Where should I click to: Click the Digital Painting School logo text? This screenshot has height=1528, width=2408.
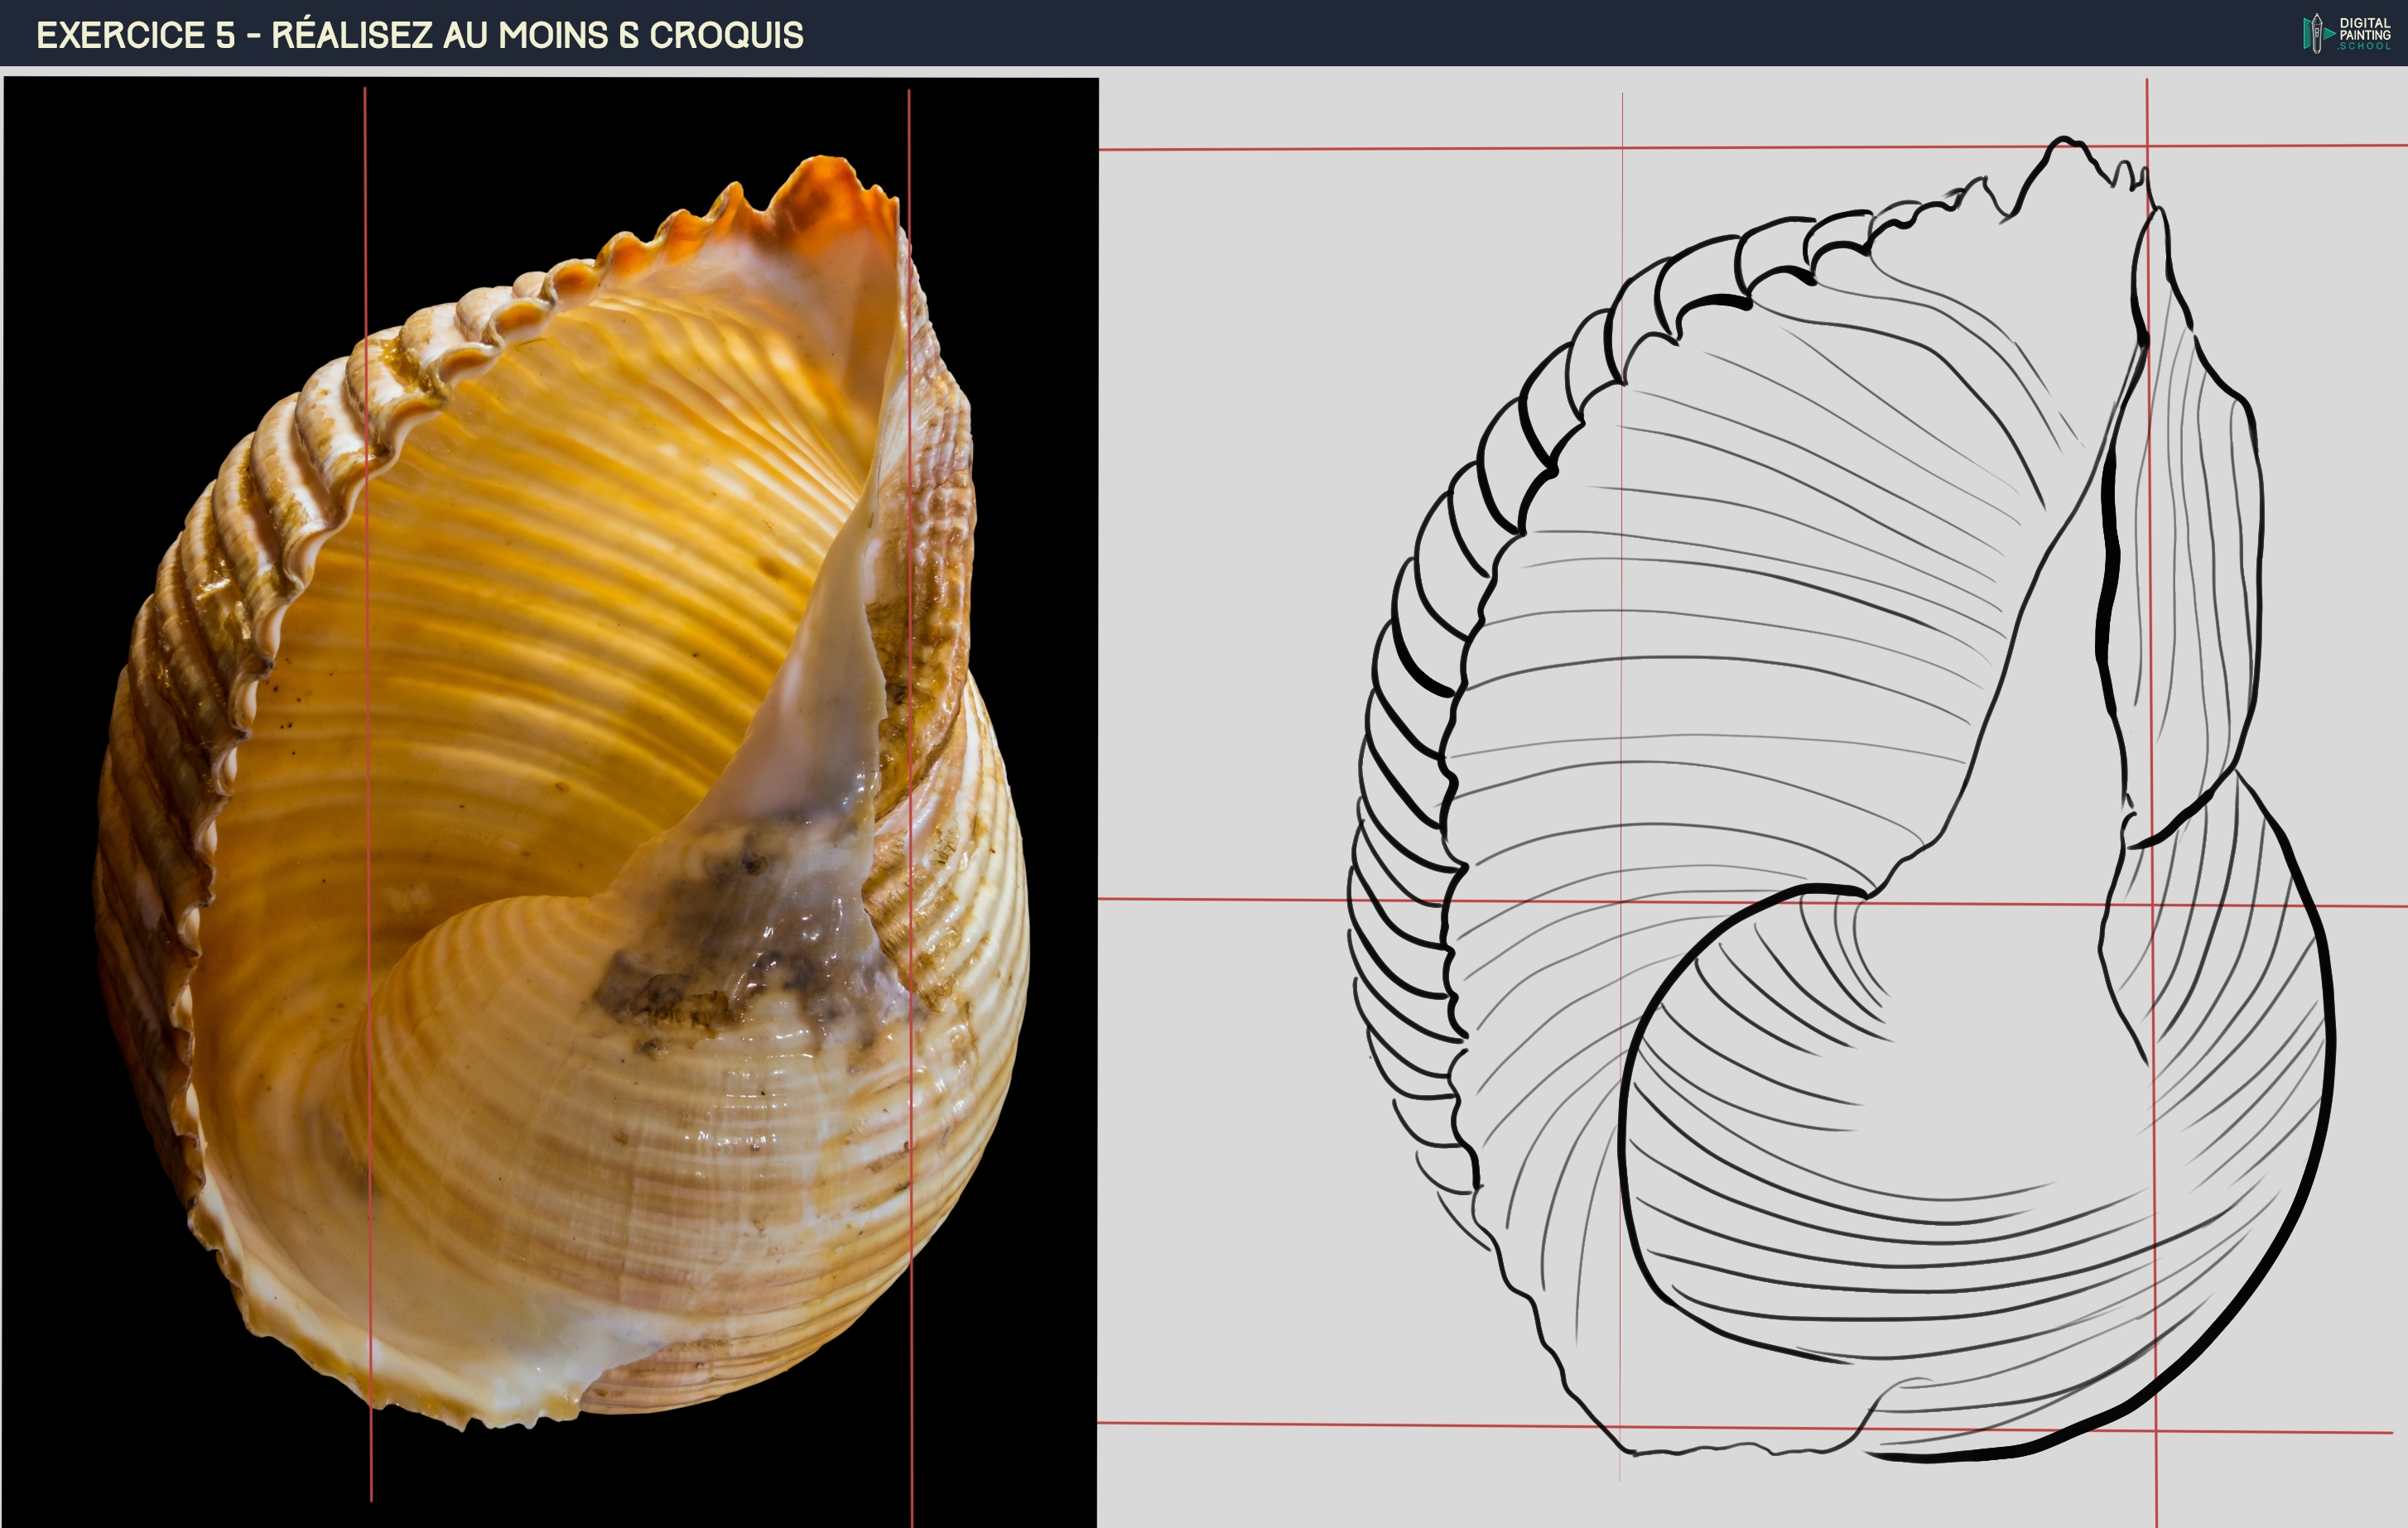(x=2364, y=34)
